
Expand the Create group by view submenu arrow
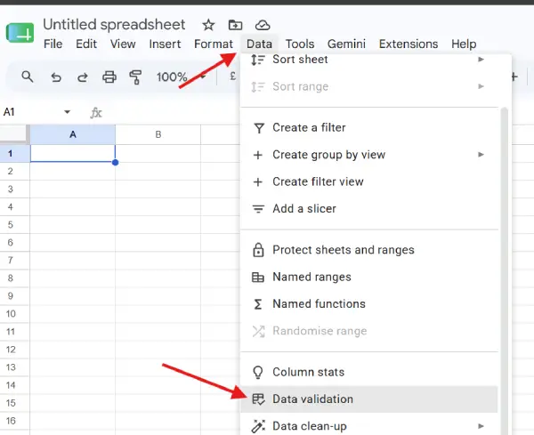(x=481, y=155)
